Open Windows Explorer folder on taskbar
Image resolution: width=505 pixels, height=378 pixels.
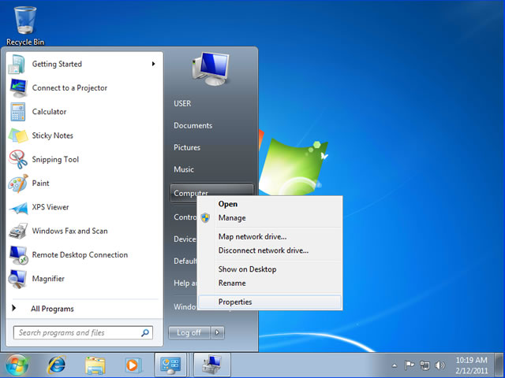point(95,365)
